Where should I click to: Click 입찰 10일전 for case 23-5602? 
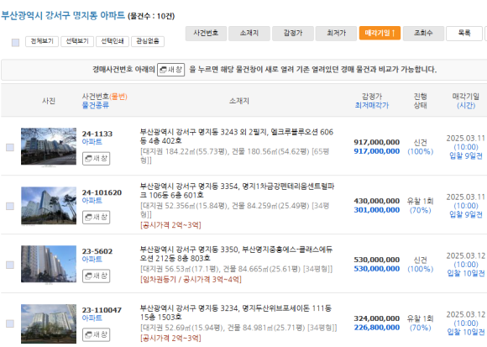point(466,273)
